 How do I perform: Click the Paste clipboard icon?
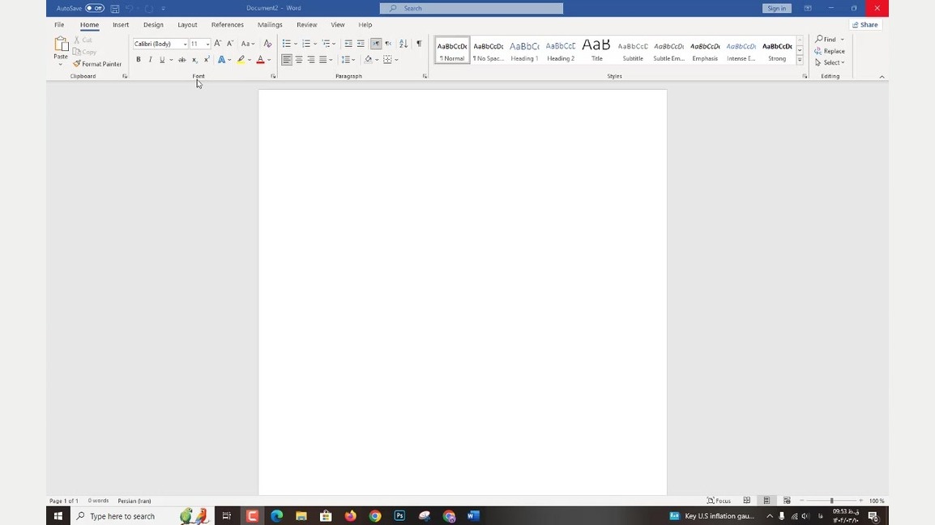point(61,44)
